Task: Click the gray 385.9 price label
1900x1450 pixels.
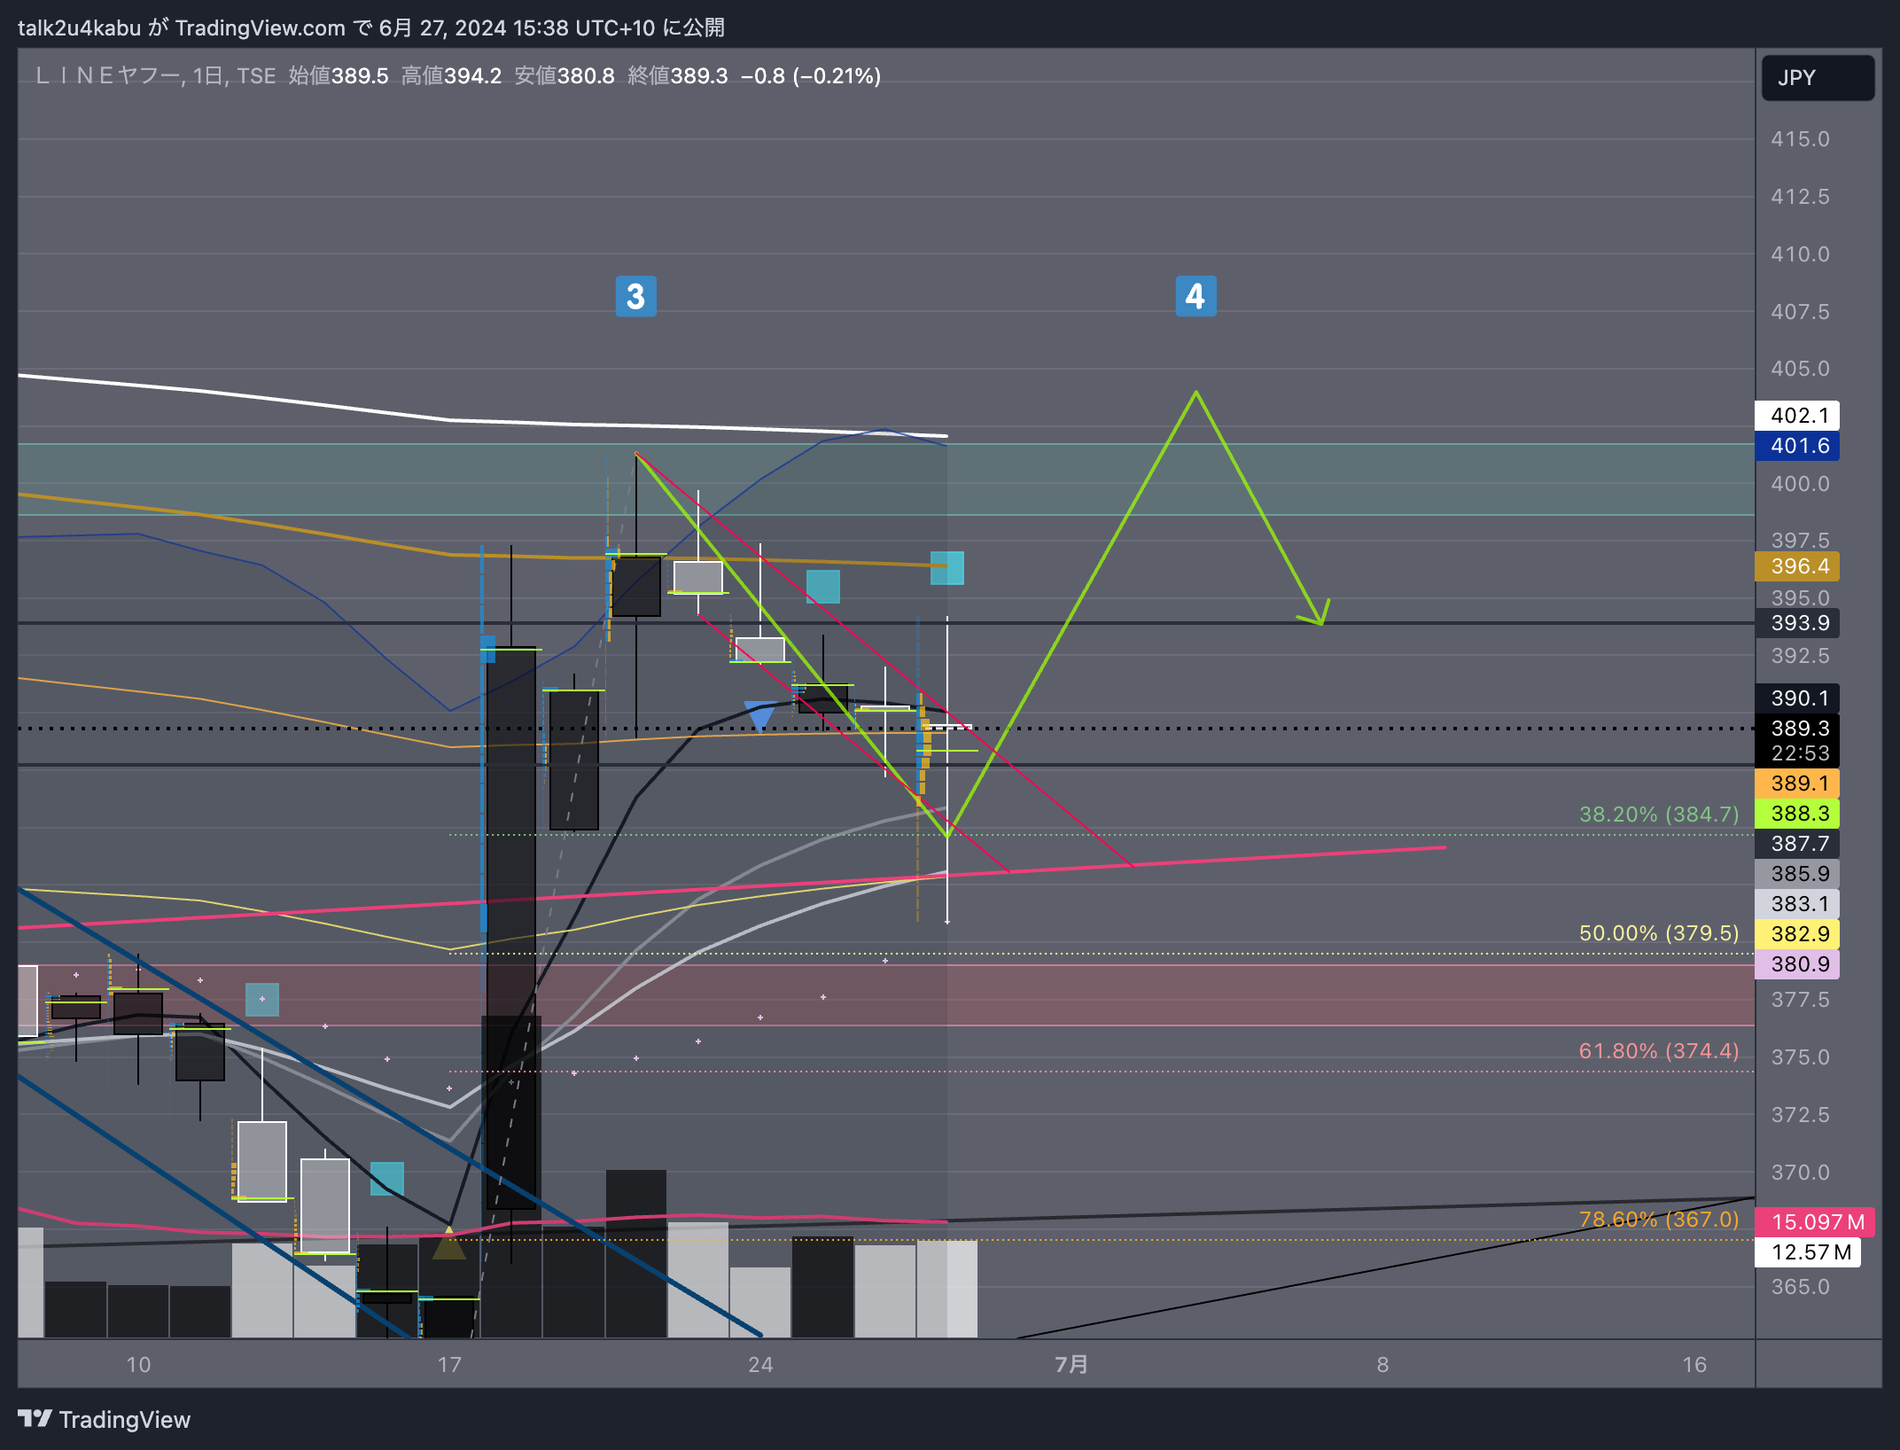Action: (1797, 874)
